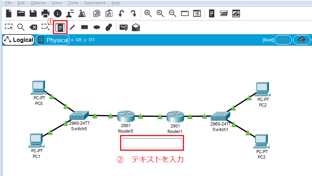Zoom in on the workspace
The image size is (312, 176).
pos(148,13)
